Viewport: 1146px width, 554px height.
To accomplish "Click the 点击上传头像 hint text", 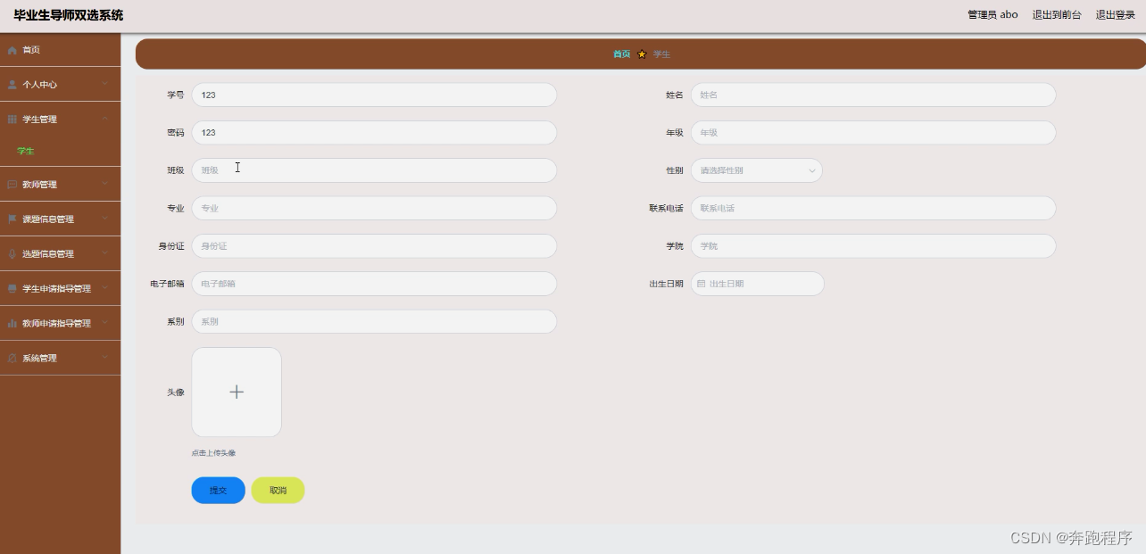I will (213, 453).
